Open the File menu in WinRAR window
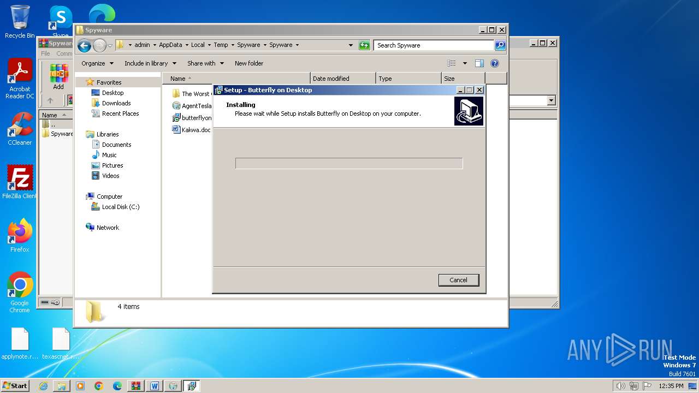Screen dimensions: 699x393 45,53
